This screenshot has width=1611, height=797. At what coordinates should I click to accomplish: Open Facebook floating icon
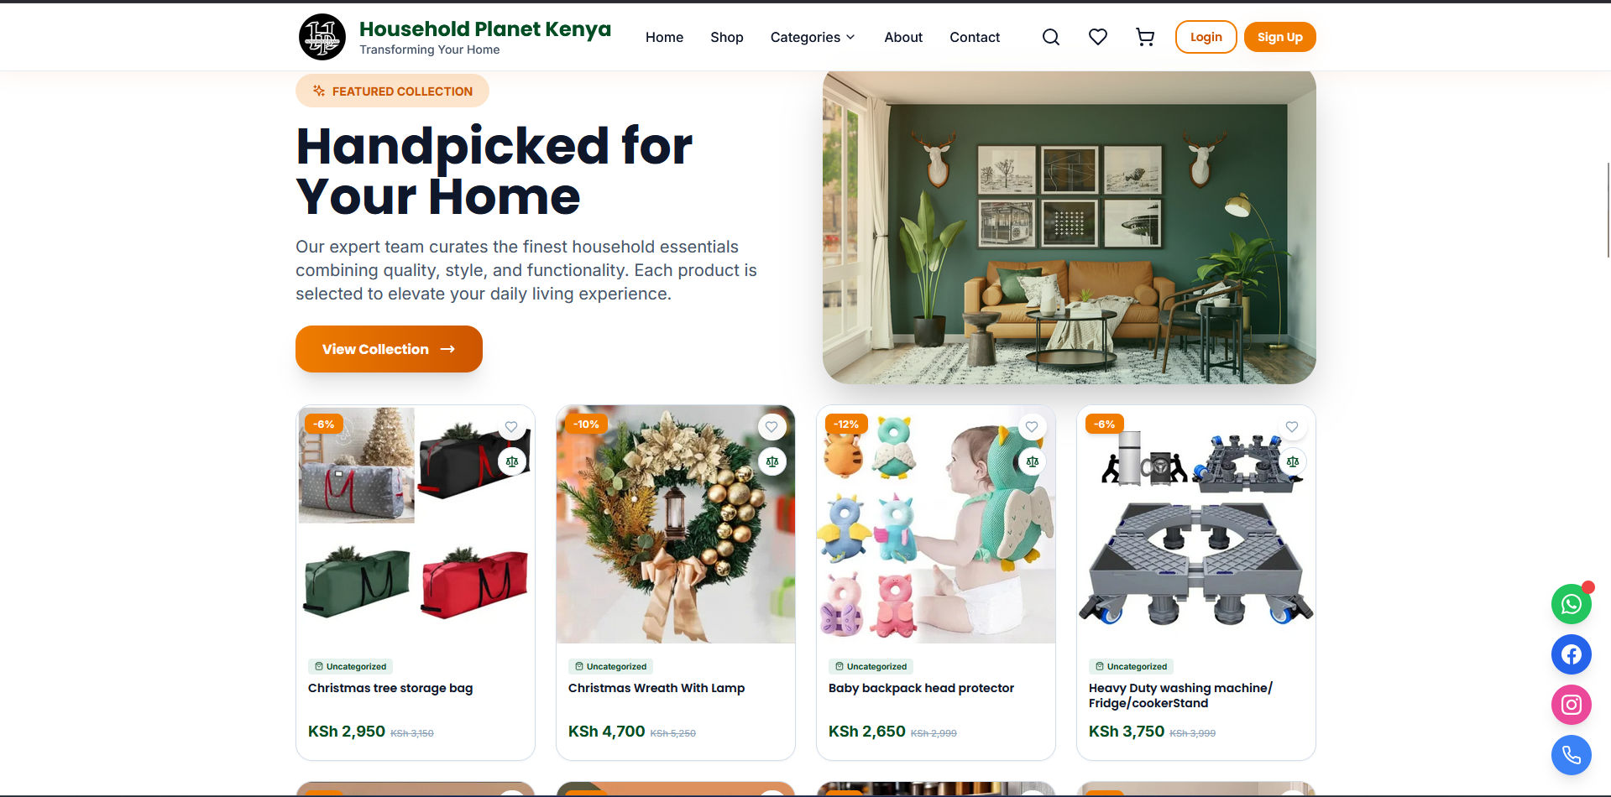pos(1571,654)
